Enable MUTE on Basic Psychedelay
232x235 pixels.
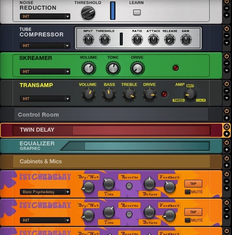pos(188,192)
